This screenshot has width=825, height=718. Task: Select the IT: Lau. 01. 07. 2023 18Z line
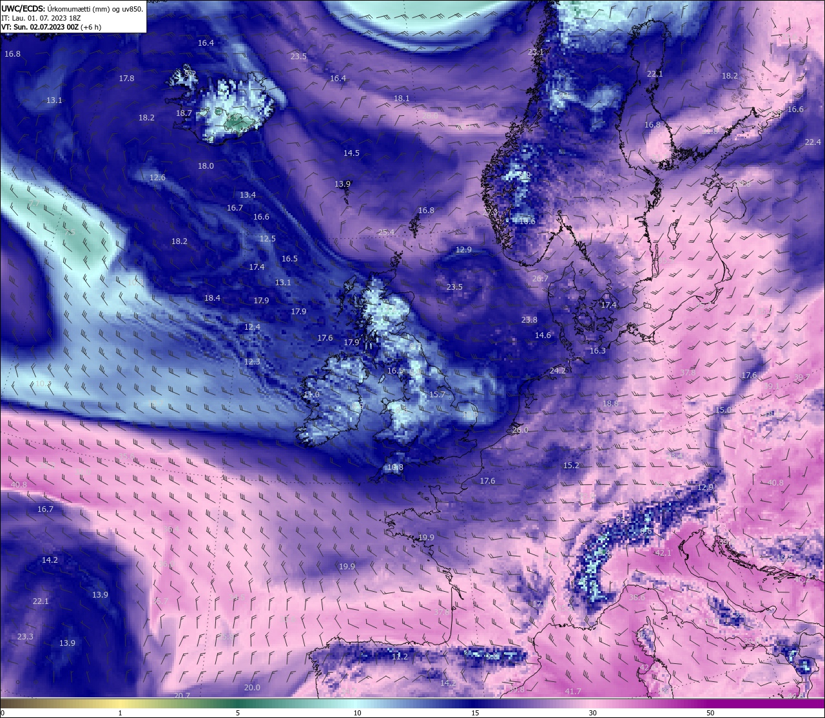click(x=40, y=18)
